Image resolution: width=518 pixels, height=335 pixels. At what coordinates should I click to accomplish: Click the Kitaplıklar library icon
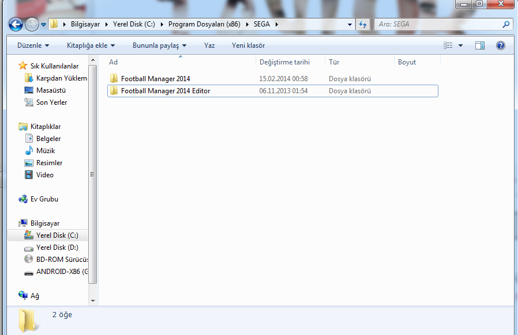(x=23, y=127)
